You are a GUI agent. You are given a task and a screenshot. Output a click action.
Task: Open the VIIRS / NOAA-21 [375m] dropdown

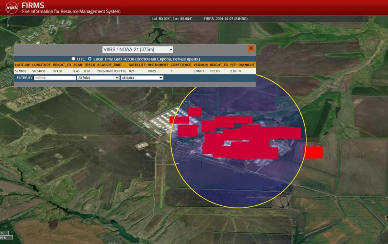click(138, 50)
